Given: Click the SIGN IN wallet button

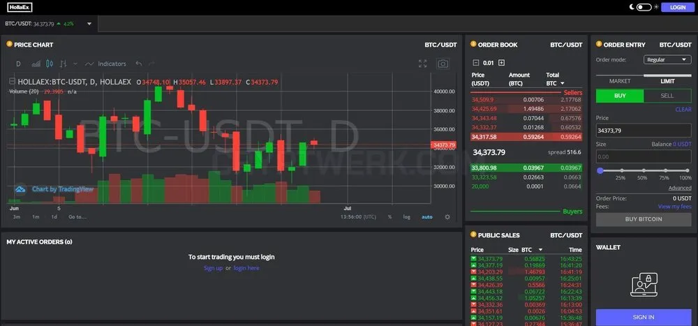Looking at the screenshot, I should pos(644,318).
